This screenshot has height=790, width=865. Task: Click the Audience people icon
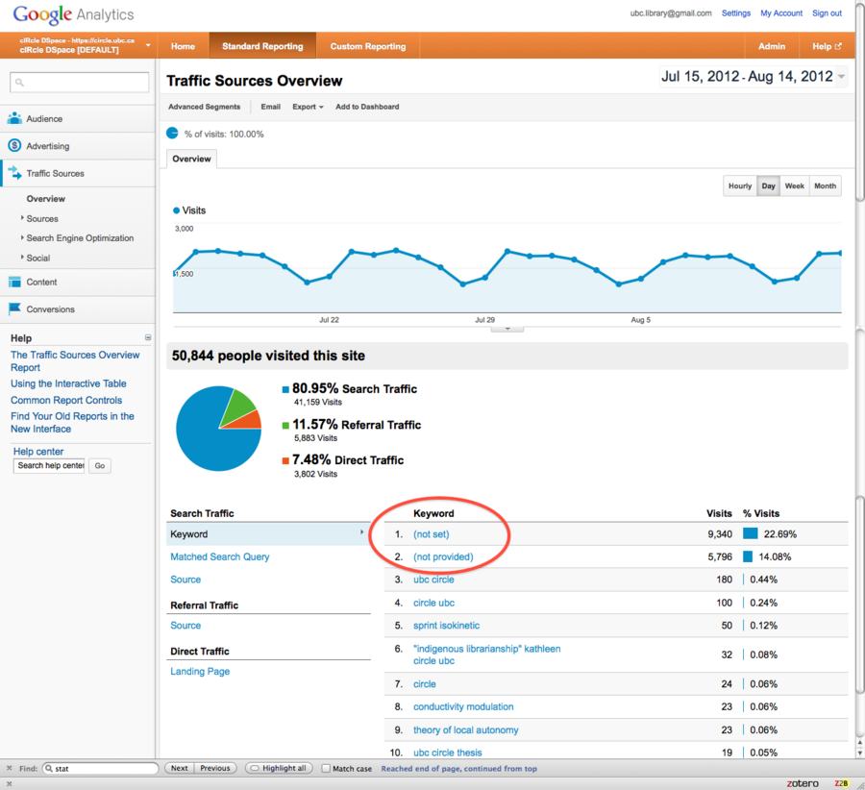point(14,119)
